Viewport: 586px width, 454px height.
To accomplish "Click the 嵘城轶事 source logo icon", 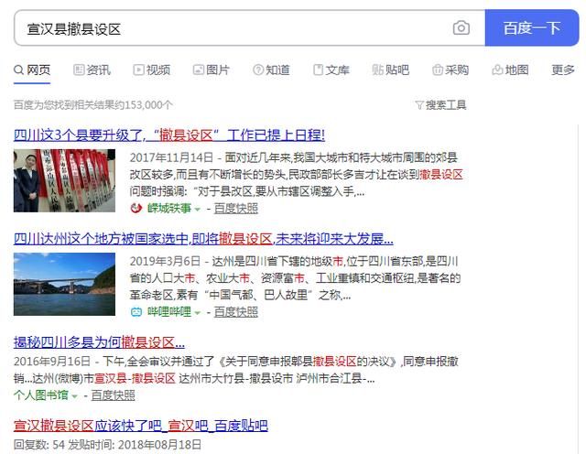I will (x=136, y=208).
